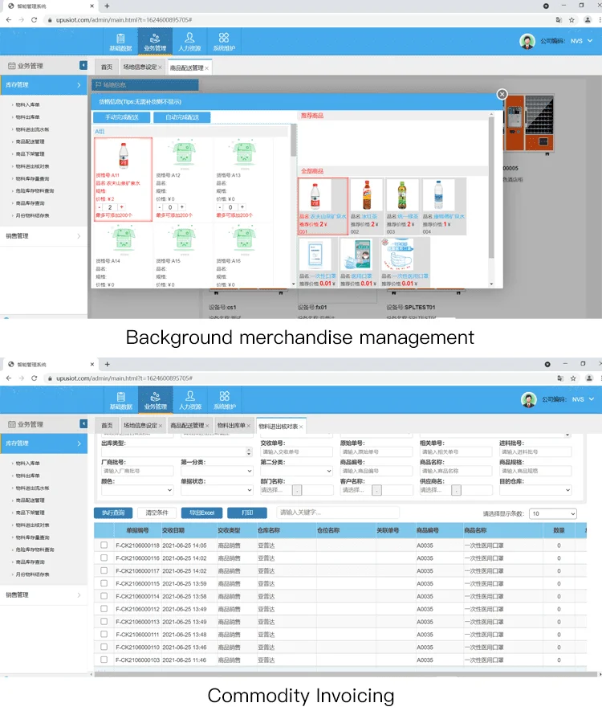Screen dimensions: 602x715
Task: Open 人力资源 icon in upper screenshot
Action: (189, 40)
